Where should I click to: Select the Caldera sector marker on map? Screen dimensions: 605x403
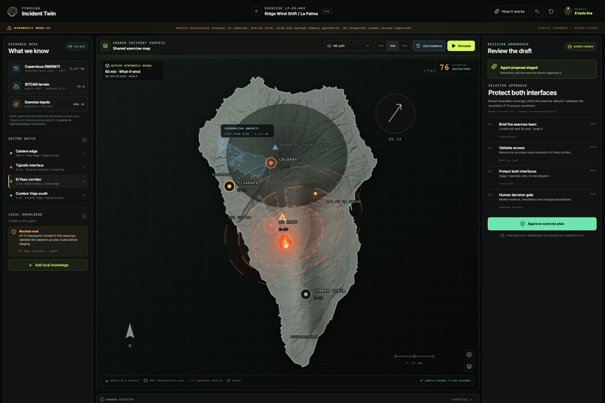pyautogui.click(x=271, y=163)
